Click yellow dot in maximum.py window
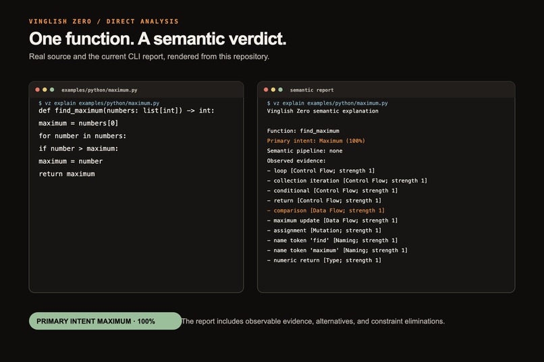 click(45, 90)
